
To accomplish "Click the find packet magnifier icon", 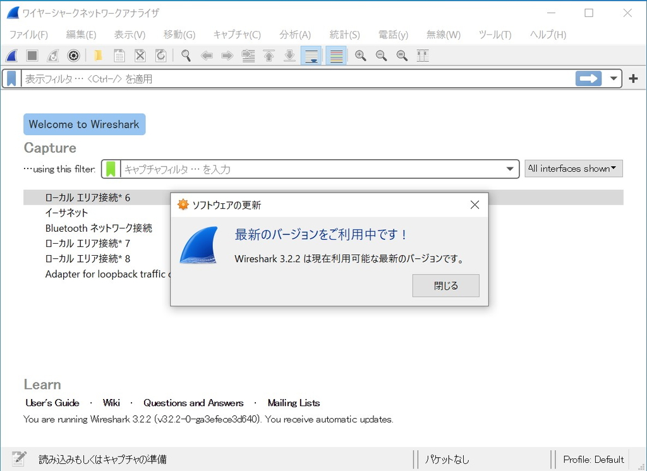I will coord(186,56).
